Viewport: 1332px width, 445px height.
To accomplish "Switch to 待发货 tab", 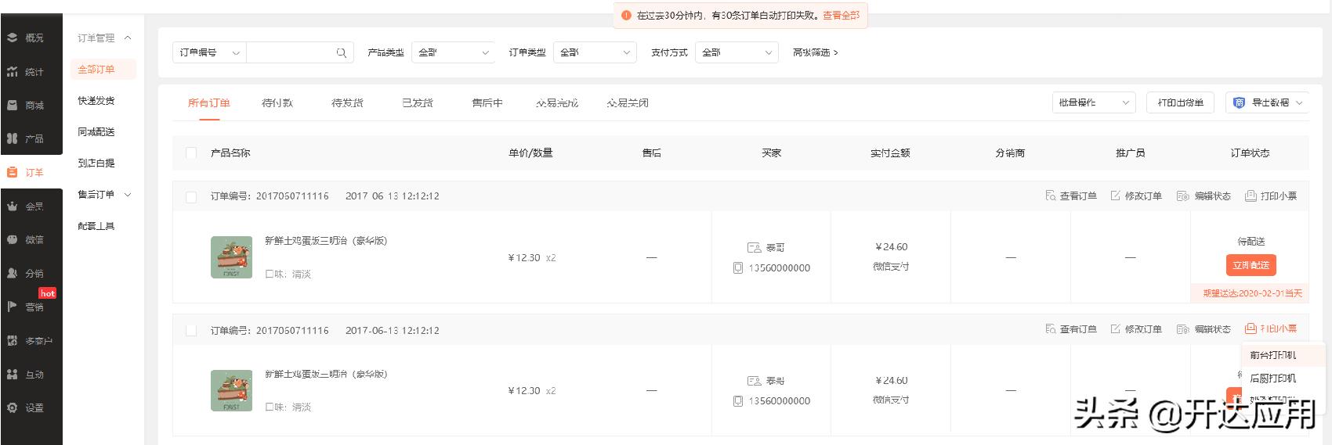I will click(x=347, y=102).
